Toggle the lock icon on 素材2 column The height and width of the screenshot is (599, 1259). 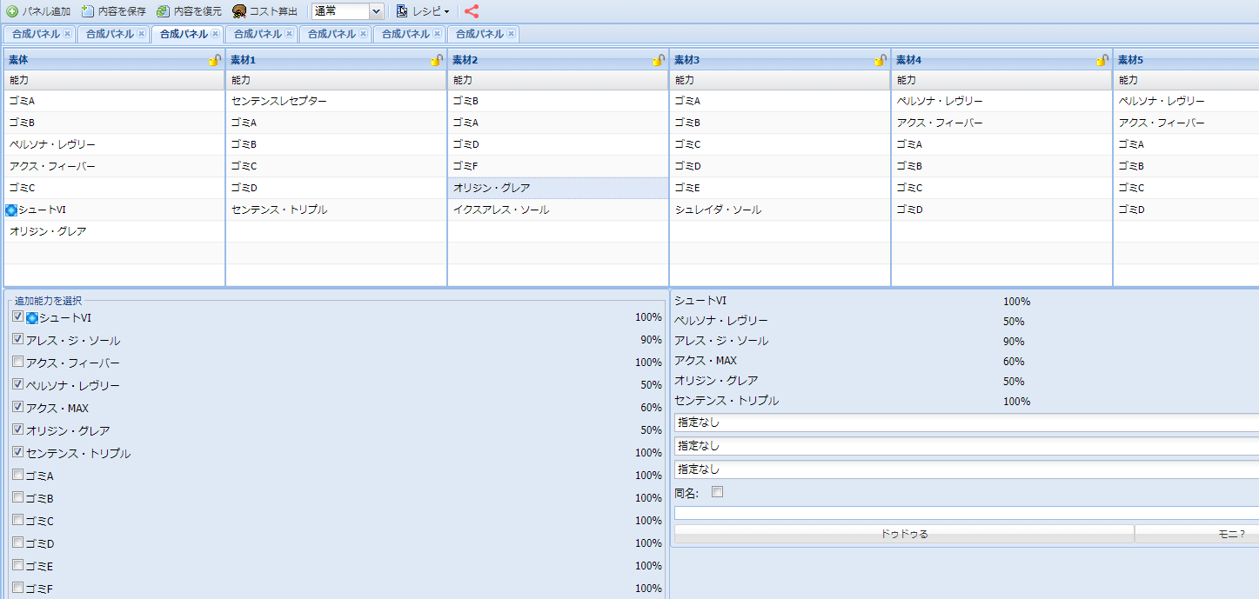point(659,60)
